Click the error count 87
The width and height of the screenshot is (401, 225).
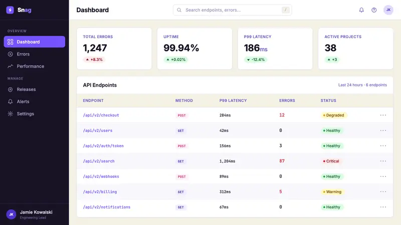[x=282, y=161]
